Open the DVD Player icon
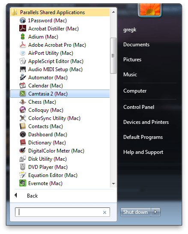Screen dimensions: 188x234 point(23,167)
